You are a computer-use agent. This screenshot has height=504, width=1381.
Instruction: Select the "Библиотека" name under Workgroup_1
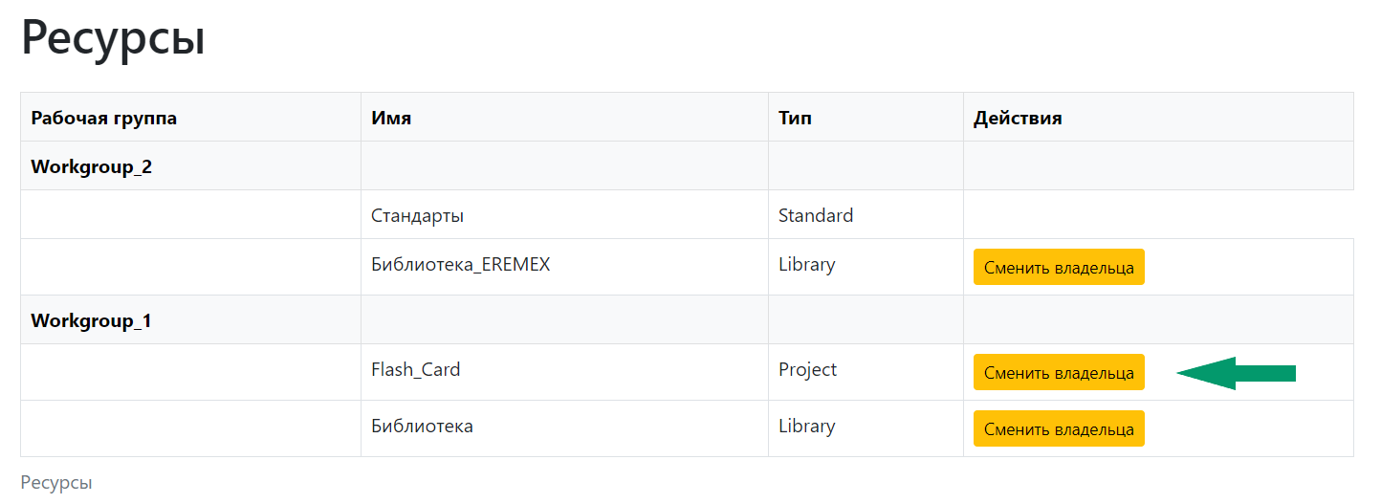click(x=422, y=427)
